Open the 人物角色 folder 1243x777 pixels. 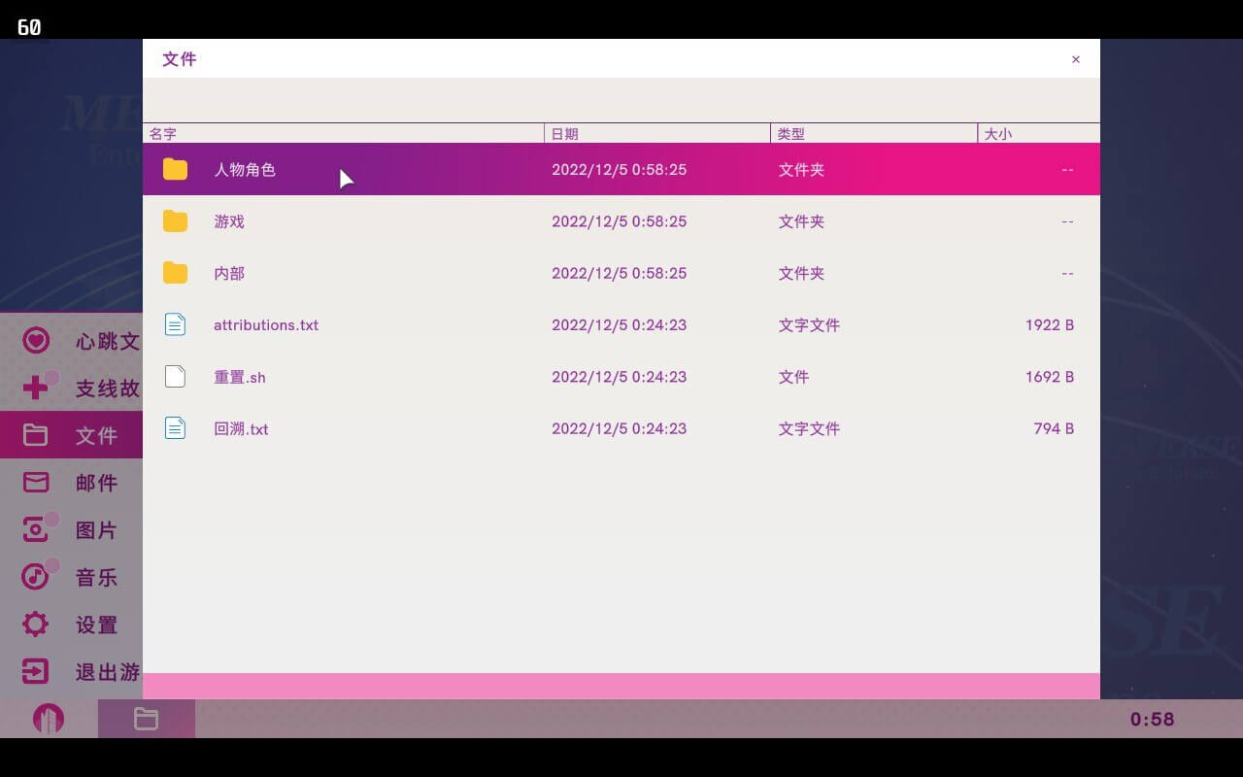click(x=245, y=170)
